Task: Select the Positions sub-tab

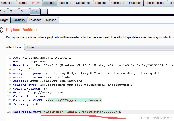Action: [x=18, y=20]
